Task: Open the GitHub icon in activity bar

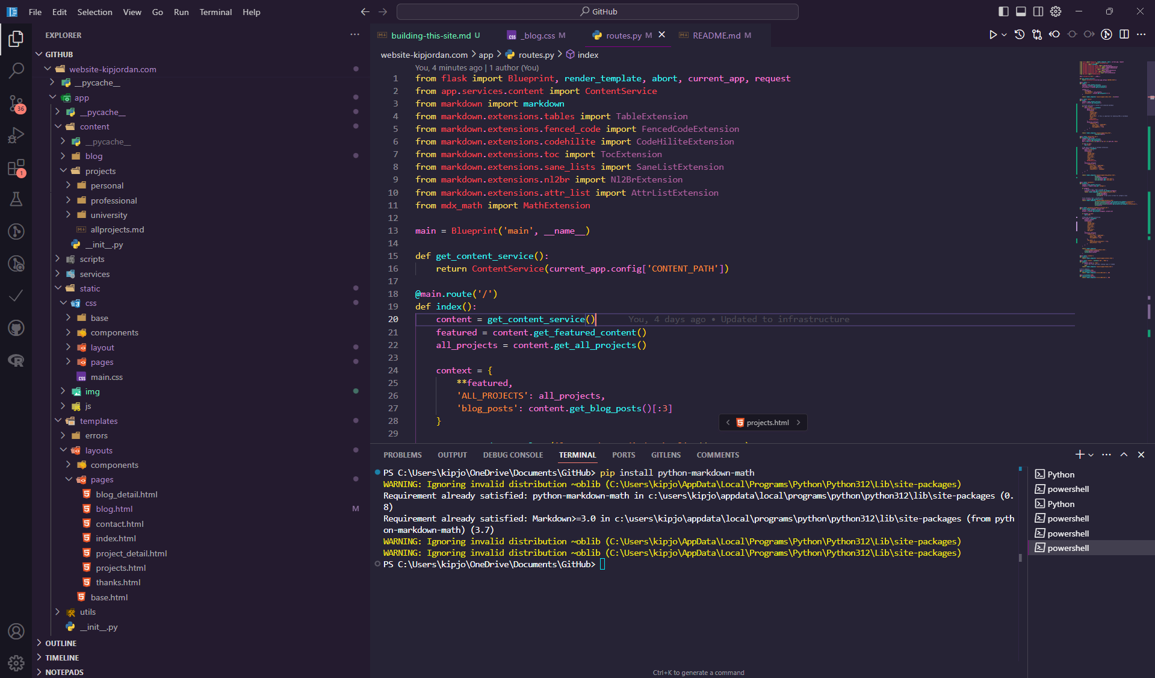Action: [16, 328]
